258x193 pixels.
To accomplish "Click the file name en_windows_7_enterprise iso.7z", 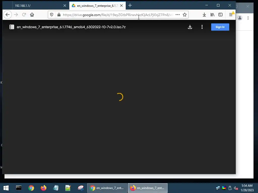I will click(71, 27).
